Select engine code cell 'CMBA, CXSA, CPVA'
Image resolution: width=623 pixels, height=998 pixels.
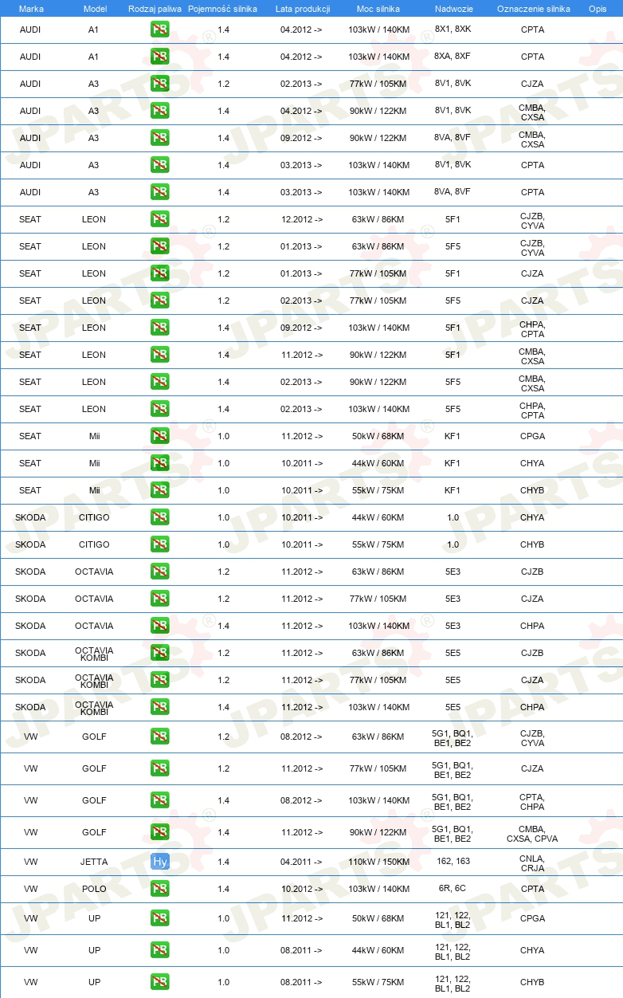532,832
